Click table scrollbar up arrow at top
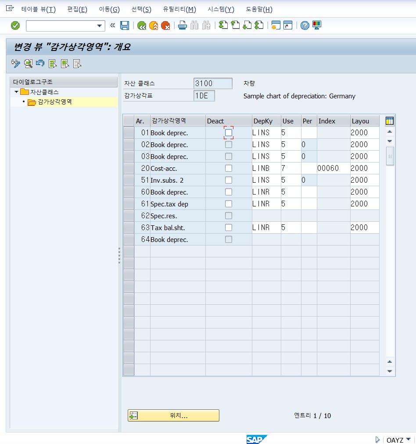Viewport: 416px width, 444px height. 390,132
